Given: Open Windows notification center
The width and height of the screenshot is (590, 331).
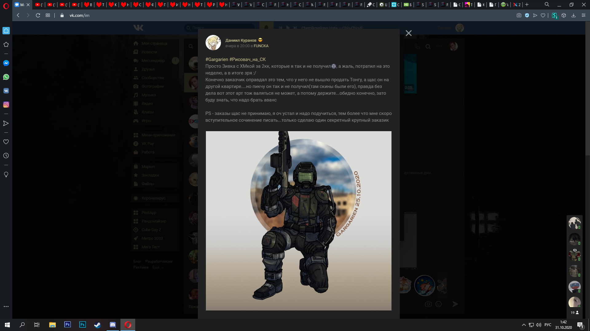Looking at the screenshot, I should pos(580,325).
